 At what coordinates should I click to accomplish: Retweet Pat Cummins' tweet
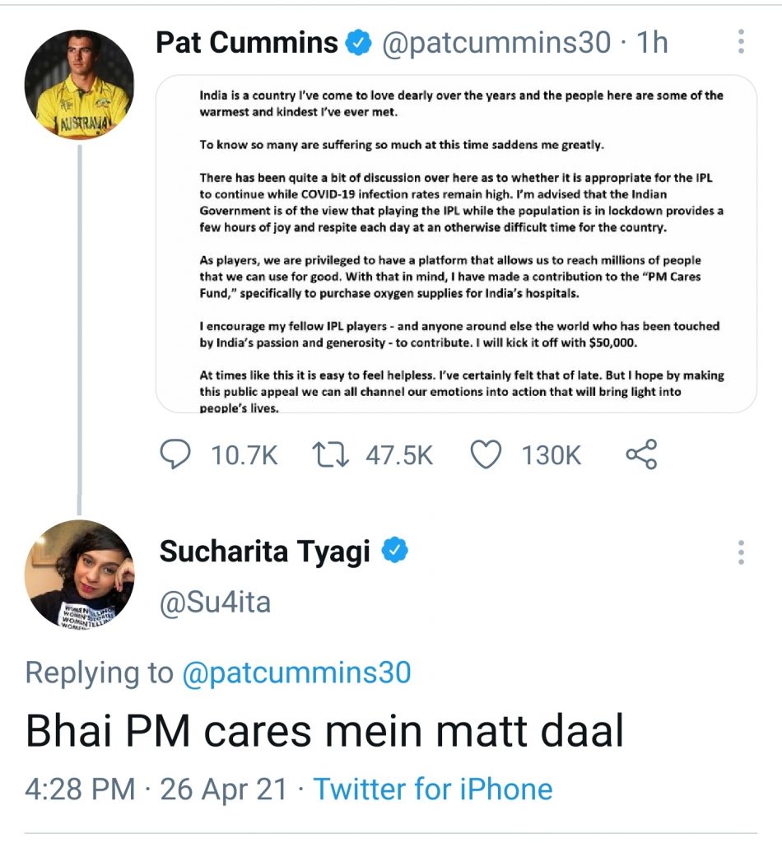(329, 454)
